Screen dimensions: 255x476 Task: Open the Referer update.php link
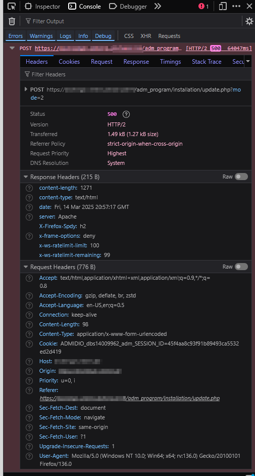(x=130, y=398)
